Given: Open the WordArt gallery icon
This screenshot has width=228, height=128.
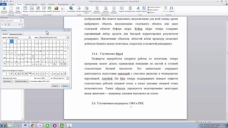Looking at the screenshot, I should [138, 9].
